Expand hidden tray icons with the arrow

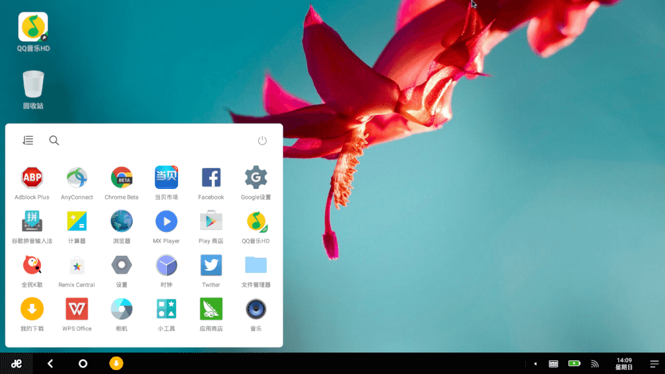pos(534,364)
